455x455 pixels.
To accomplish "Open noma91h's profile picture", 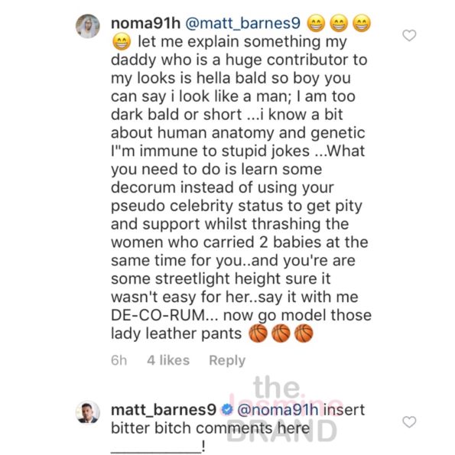I will tap(88, 26).
